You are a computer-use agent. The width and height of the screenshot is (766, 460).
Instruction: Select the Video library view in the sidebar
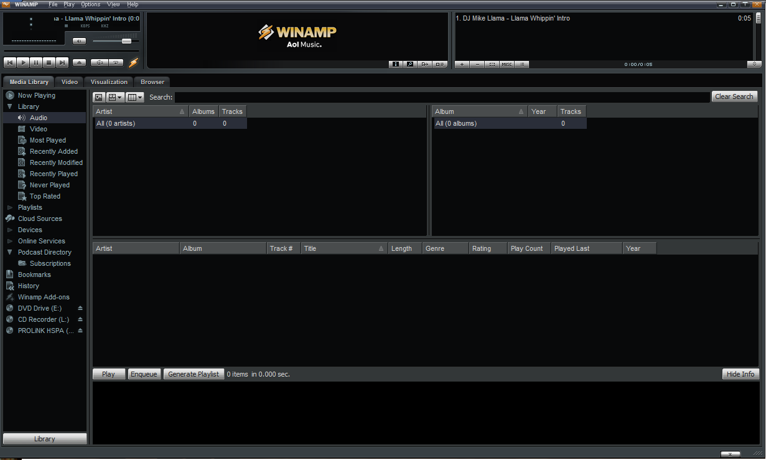coord(39,129)
